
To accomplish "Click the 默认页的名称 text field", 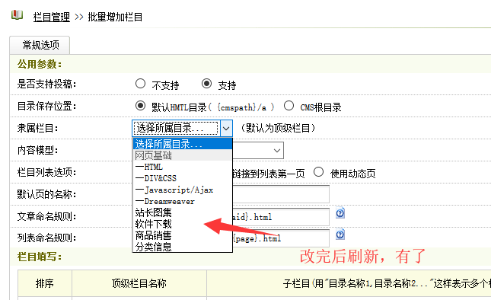I will [281, 194].
